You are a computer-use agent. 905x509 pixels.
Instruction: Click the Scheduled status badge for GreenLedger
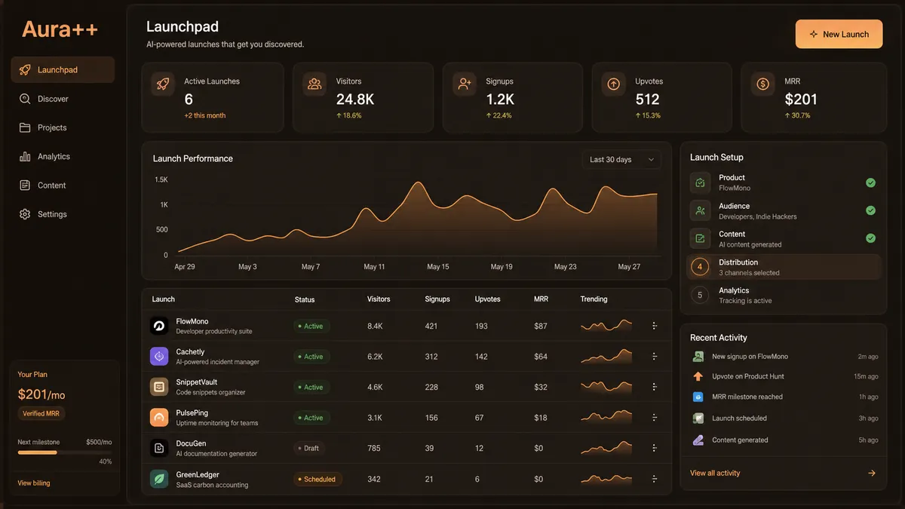click(318, 479)
